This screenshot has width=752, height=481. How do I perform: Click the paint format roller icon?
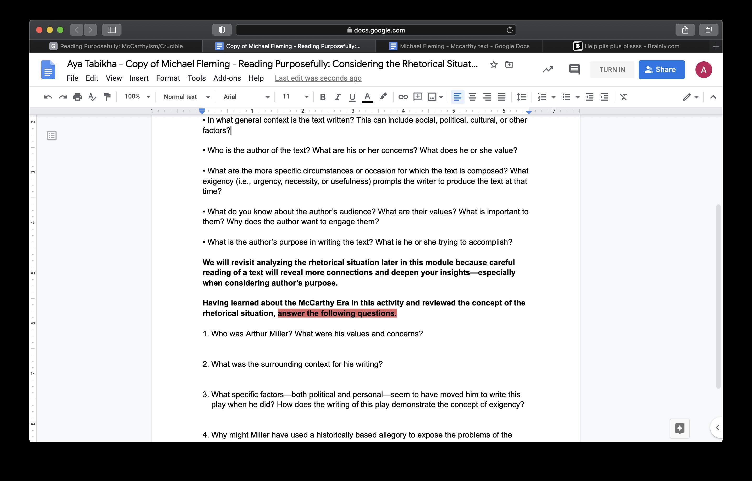click(x=107, y=97)
